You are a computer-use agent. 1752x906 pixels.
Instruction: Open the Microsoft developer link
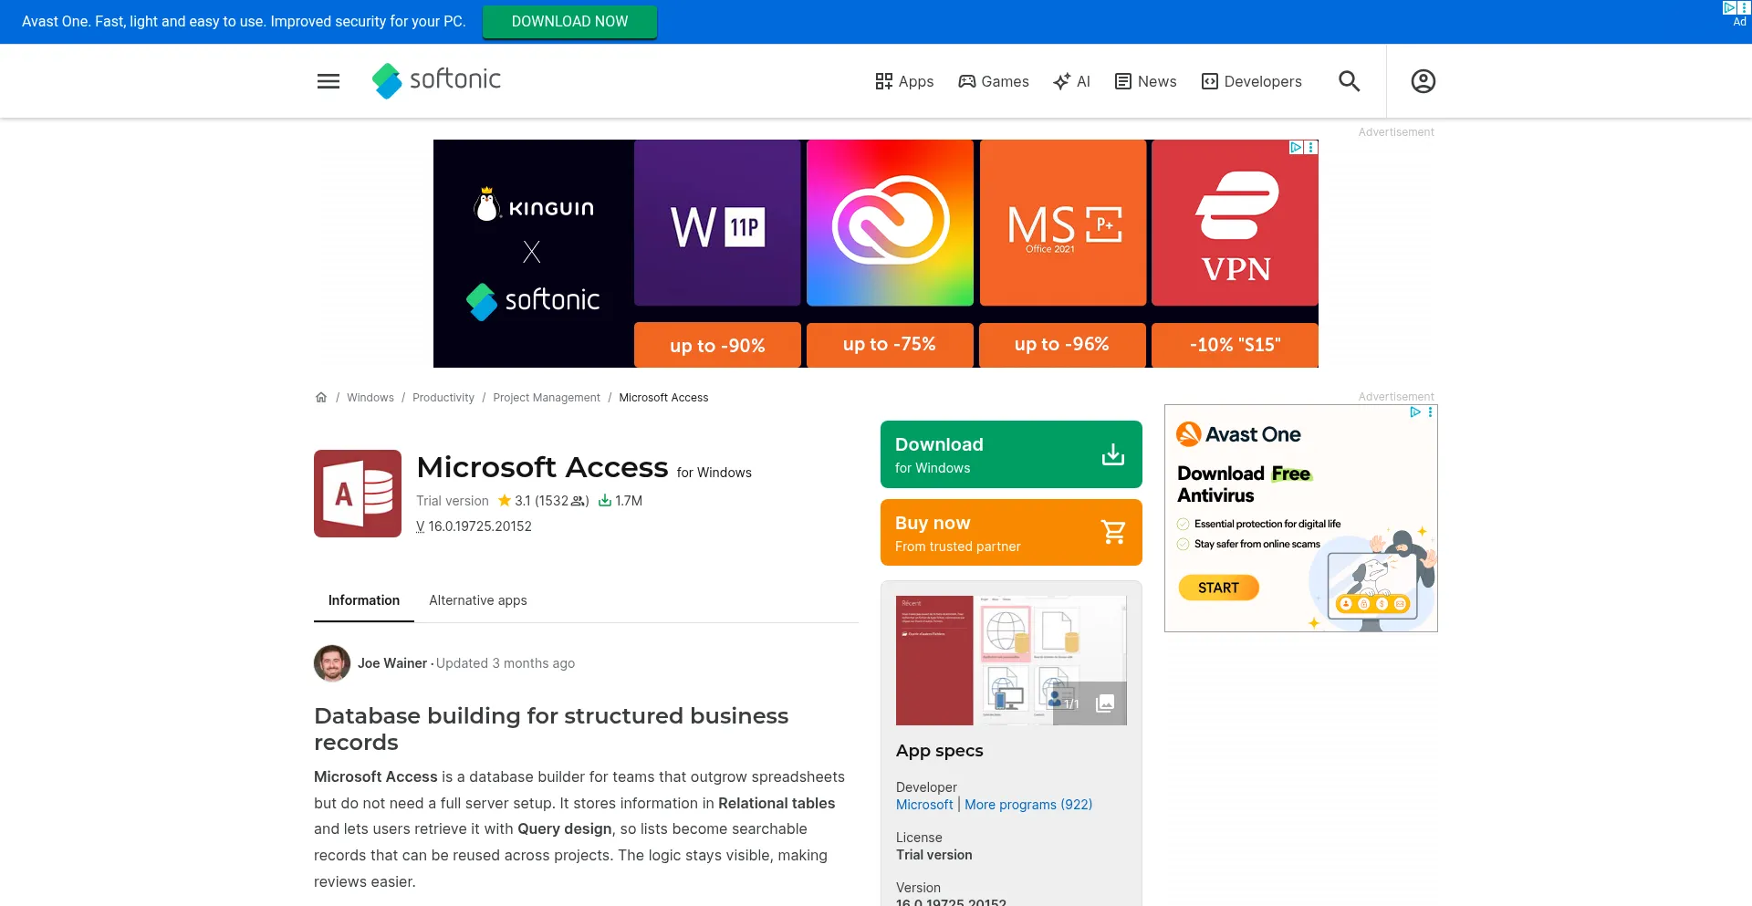pos(924,805)
